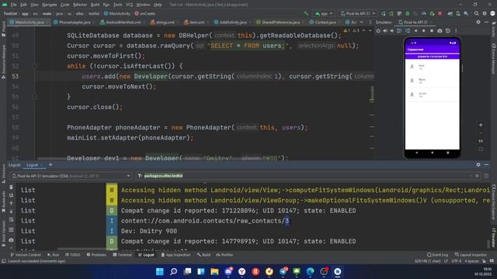Open the File menu
This screenshot has width=497, height=279.
pyautogui.click(x=13, y=5)
